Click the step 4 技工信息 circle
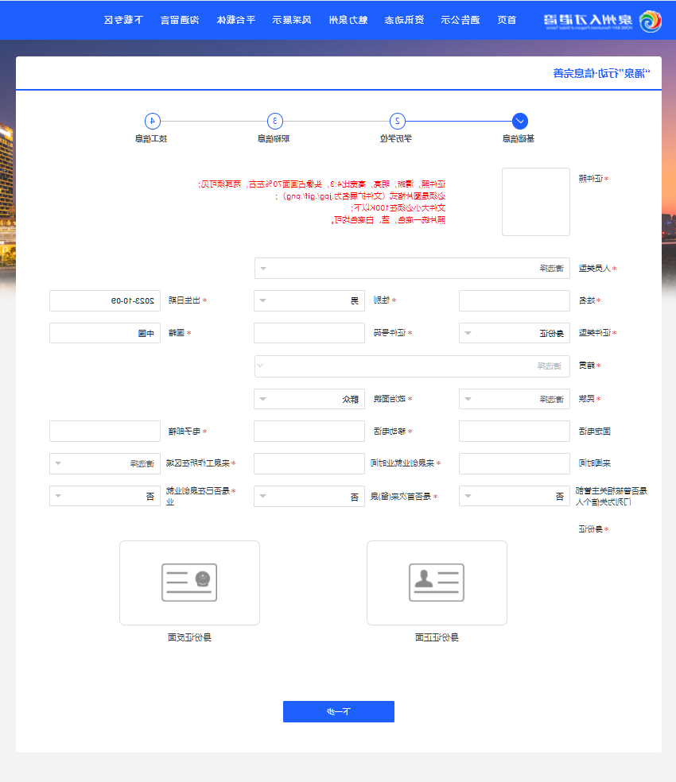Image resolution: width=676 pixels, height=782 pixels. (x=152, y=121)
